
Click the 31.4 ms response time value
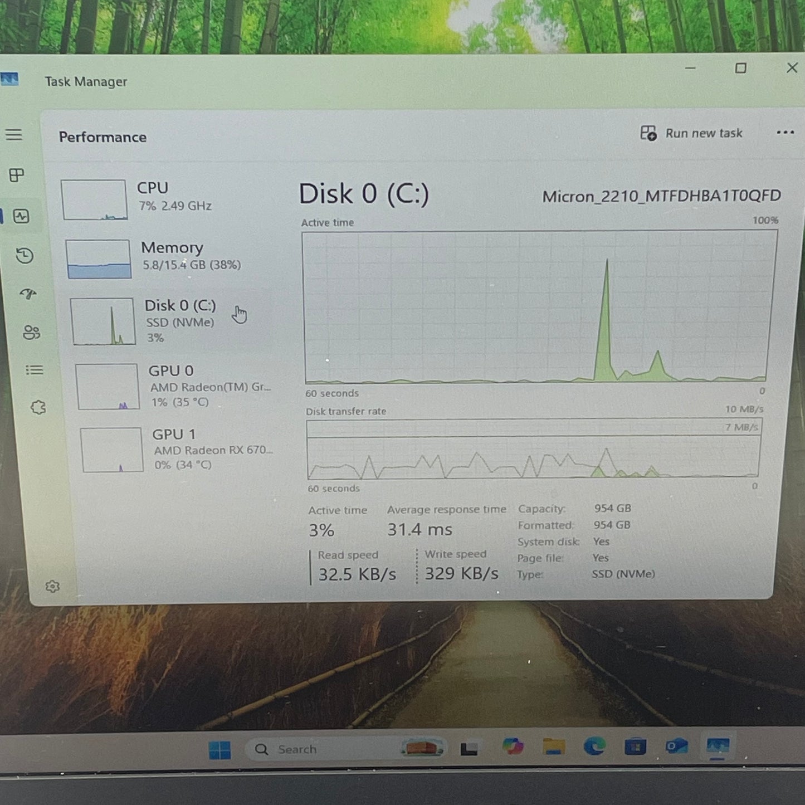point(419,529)
